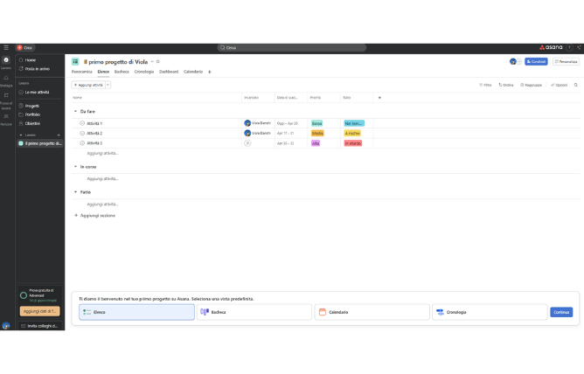Add a new tab with plus icon

[x=210, y=72]
